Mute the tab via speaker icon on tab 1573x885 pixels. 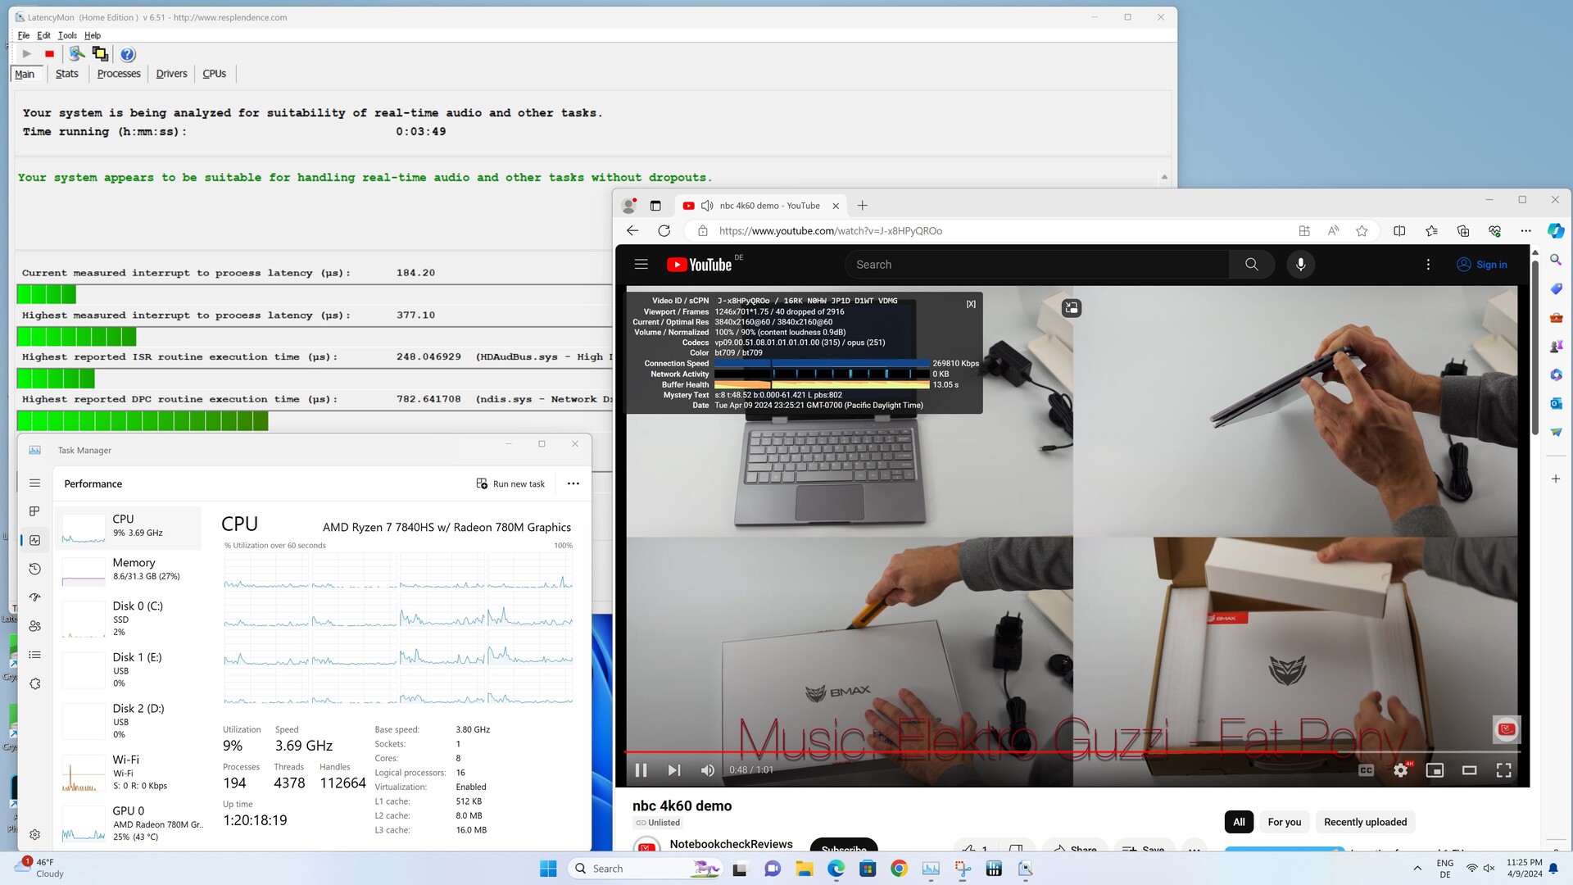pos(707,206)
